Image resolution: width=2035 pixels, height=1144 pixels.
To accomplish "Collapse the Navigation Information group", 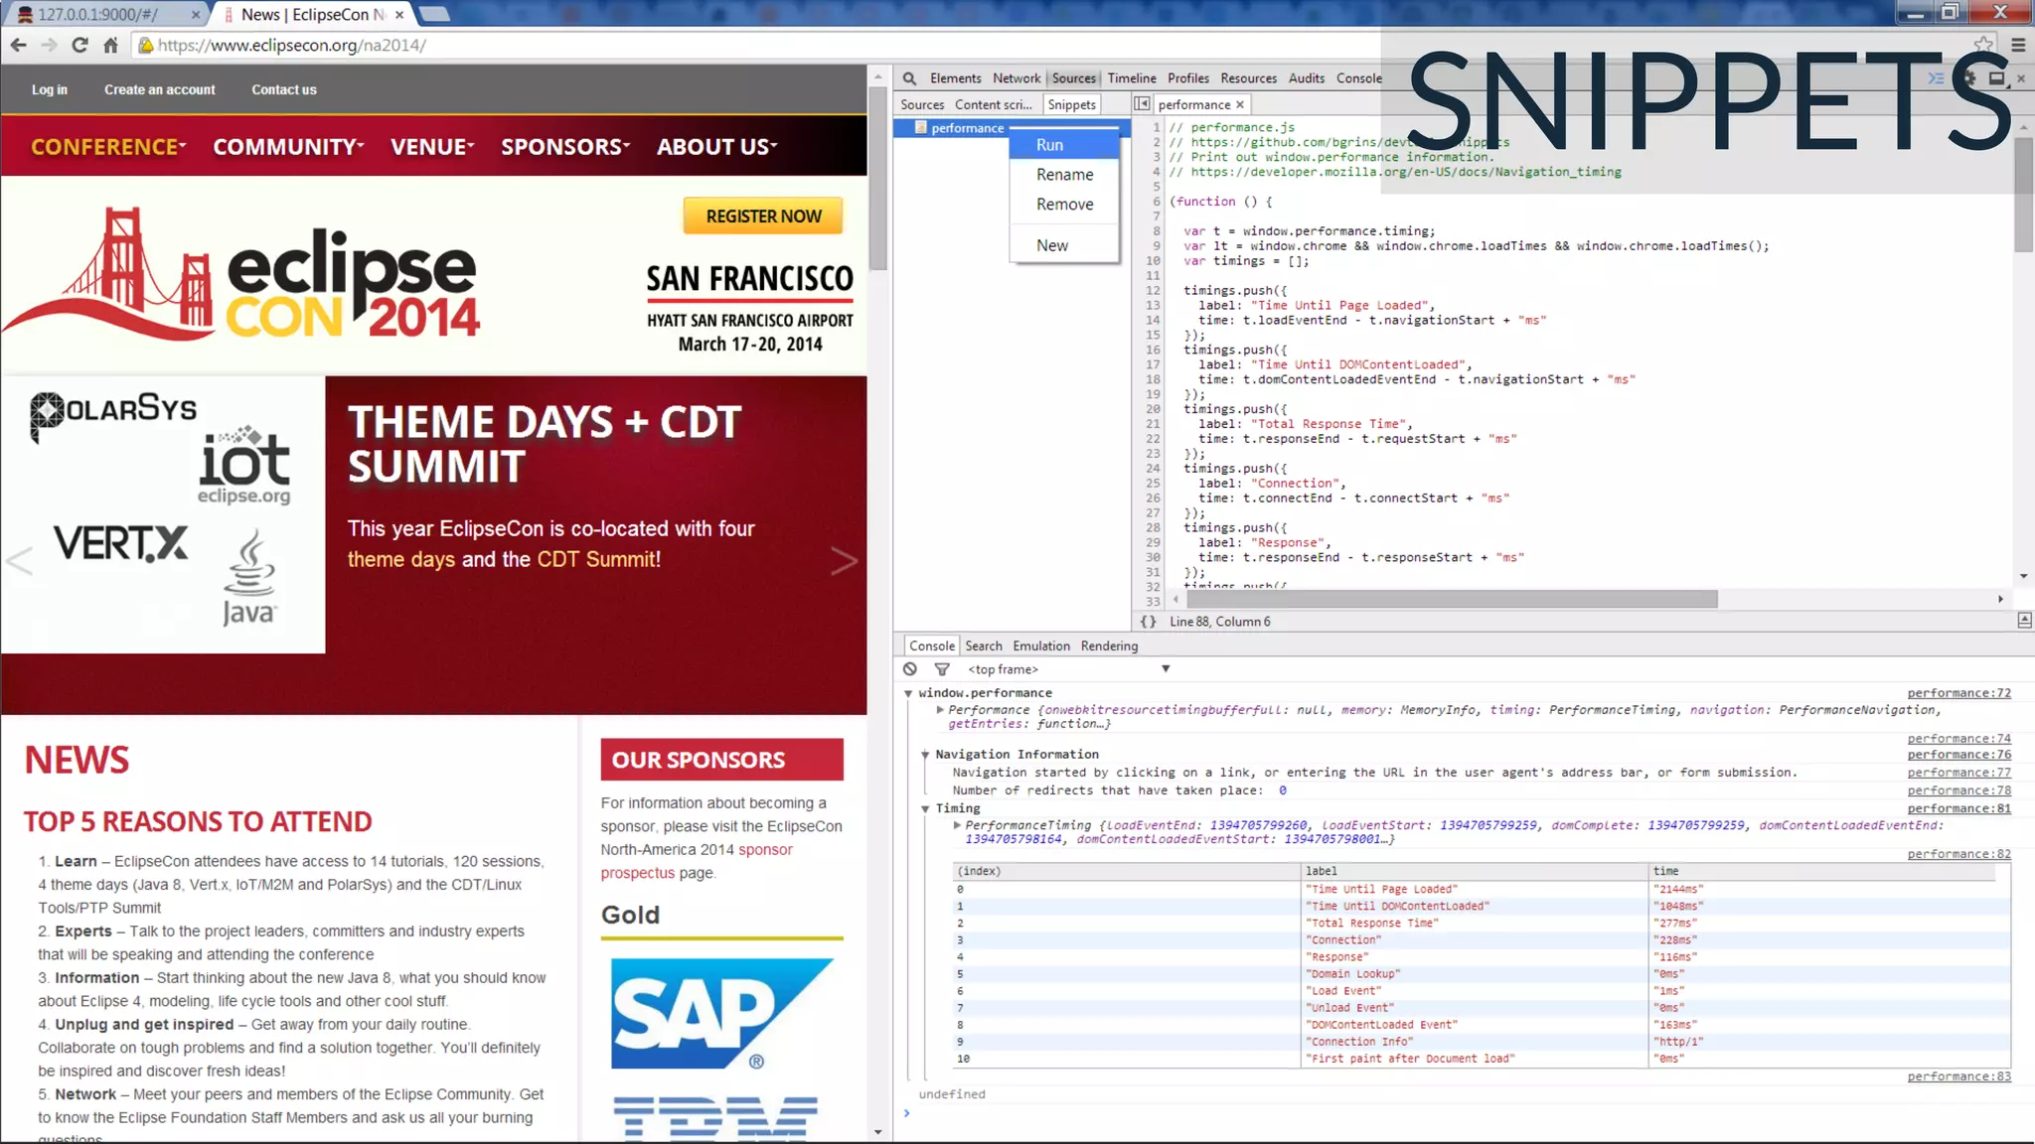I will 925,755.
